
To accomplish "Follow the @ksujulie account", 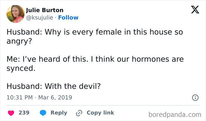I will click(68, 18).
